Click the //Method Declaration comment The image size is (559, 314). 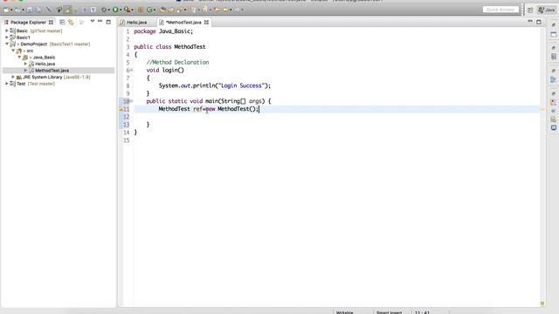(177, 62)
